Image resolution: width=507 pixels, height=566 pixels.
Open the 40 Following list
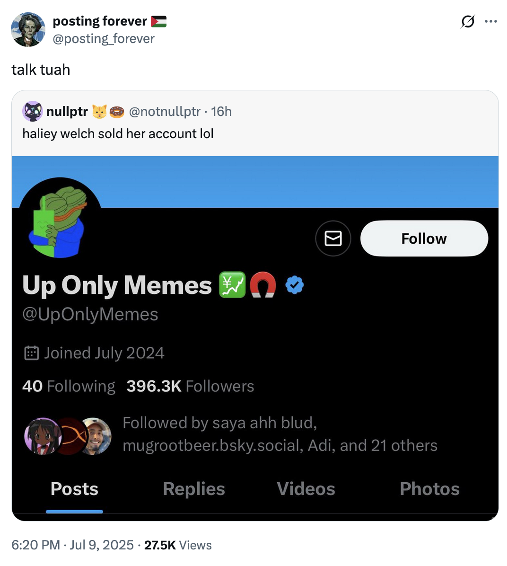(69, 386)
